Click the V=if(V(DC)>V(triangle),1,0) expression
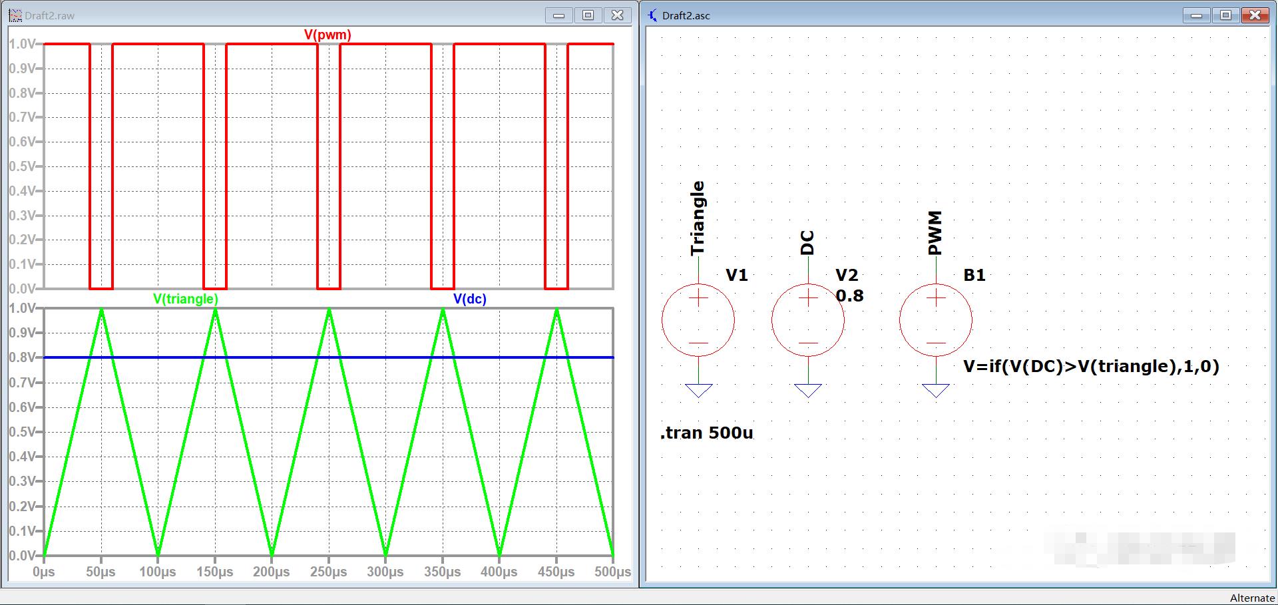Screen dimensions: 1278x605 click(x=1092, y=366)
